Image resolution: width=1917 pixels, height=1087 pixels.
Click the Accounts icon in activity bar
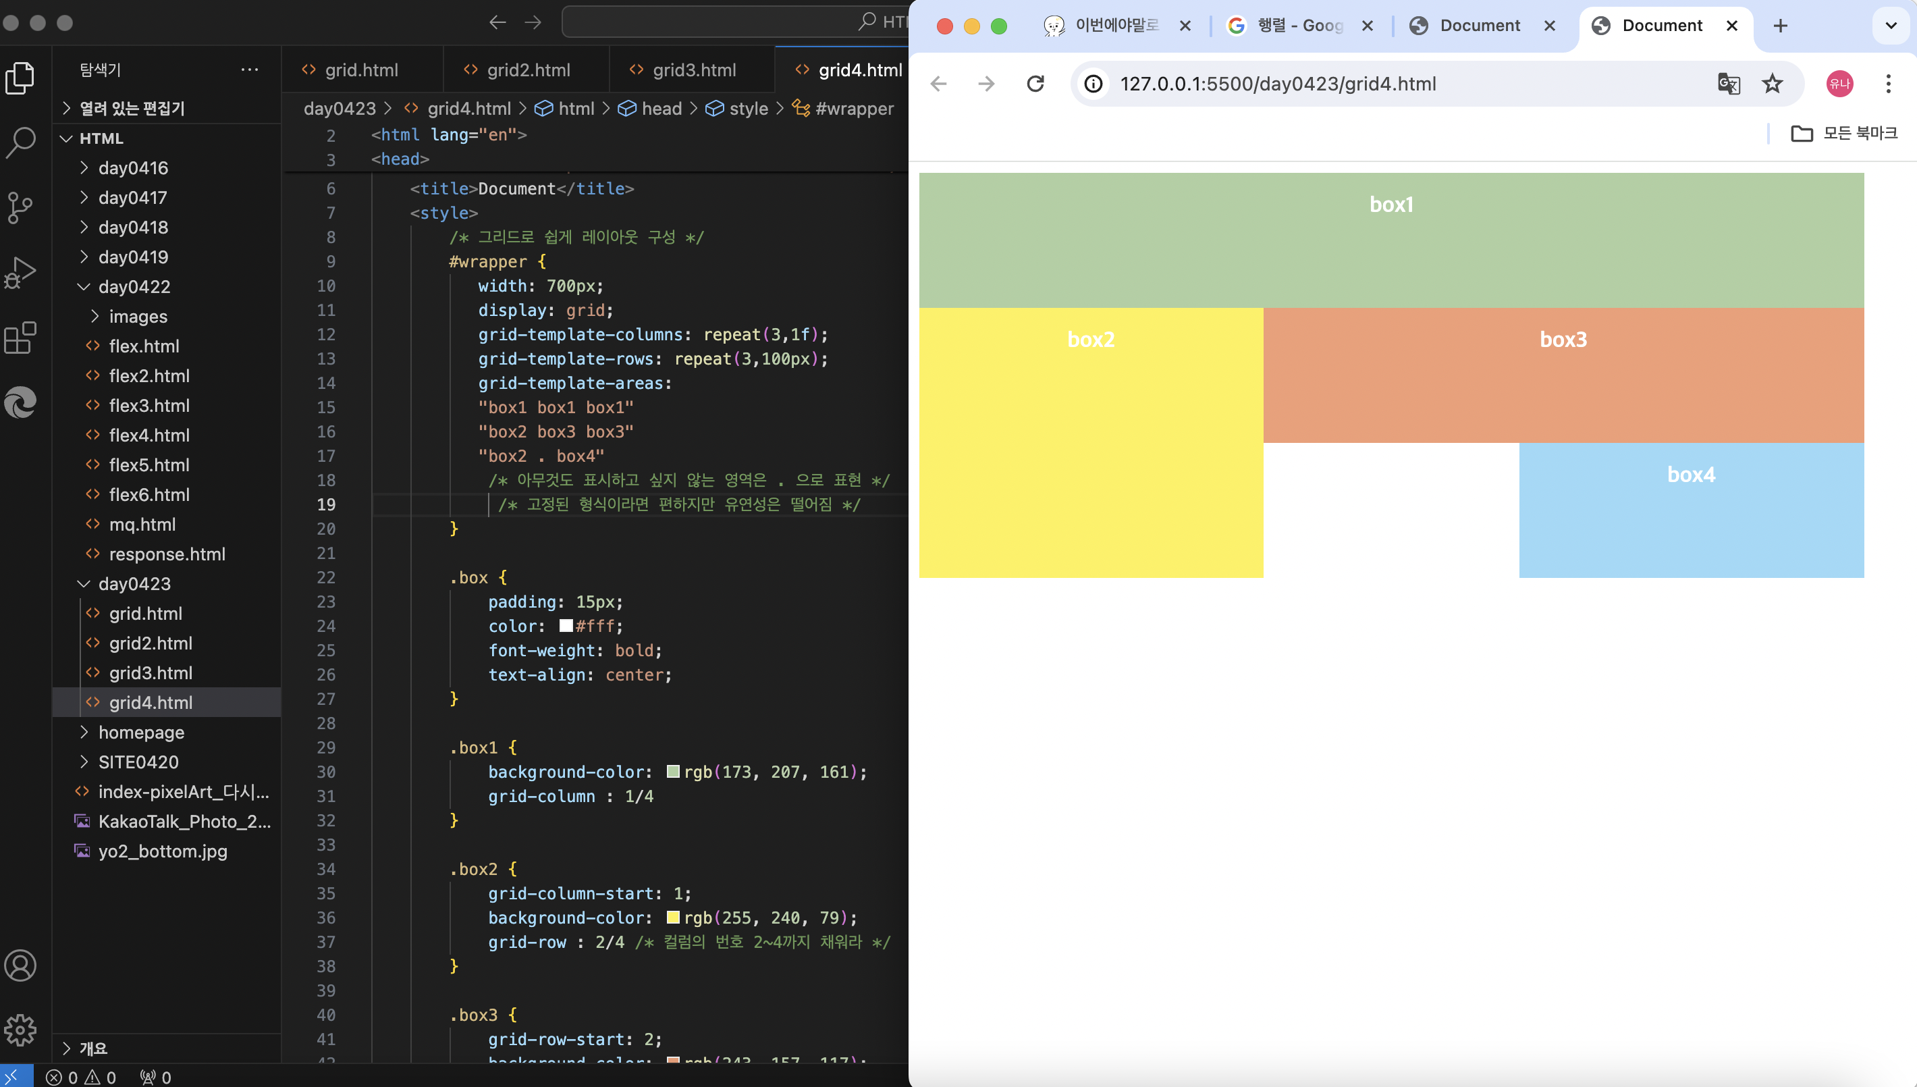(x=20, y=965)
